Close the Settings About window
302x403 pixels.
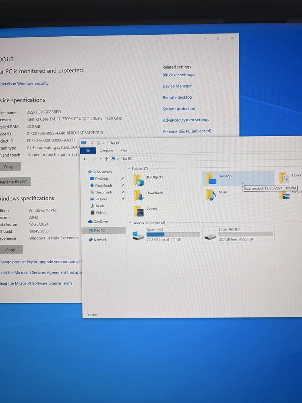coord(232,38)
